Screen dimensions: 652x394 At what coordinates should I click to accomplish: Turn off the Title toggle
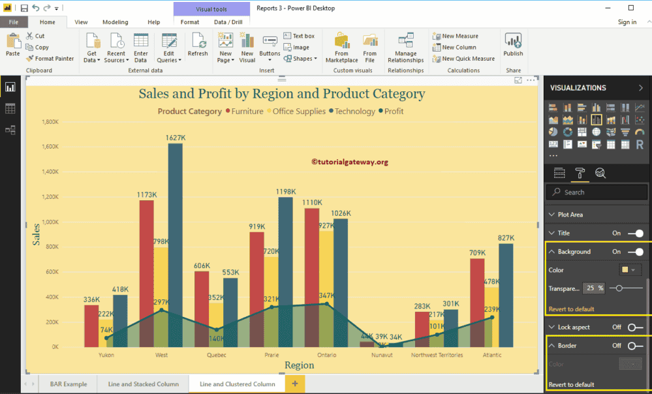point(637,233)
